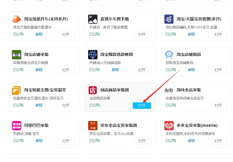Click the title 多多宝贝采集(mobile)
Viewport: 233px width, 162px height.
(x=197, y=125)
